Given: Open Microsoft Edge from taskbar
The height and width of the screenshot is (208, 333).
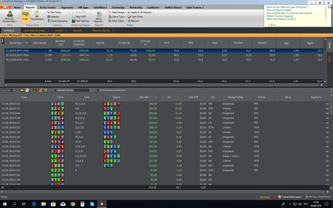Looking at the screenshot, I should (x=34, y=204).
